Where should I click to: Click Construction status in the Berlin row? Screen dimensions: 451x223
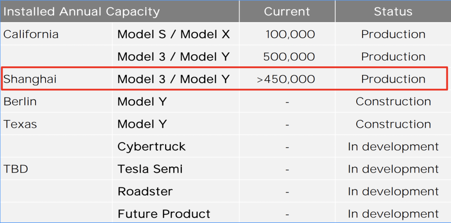pyautogui.click(x=393, y=102)
